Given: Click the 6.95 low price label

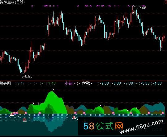Looking at the screenshot, I should pyautogui.click(x=29, y=77).
